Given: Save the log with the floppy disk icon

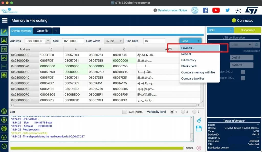Looking at the screenshot, I should coord(199,129).
